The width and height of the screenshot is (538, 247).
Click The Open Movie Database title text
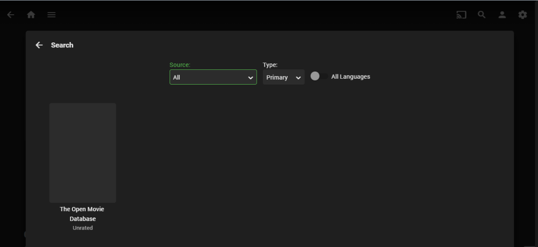pos(82,214)
